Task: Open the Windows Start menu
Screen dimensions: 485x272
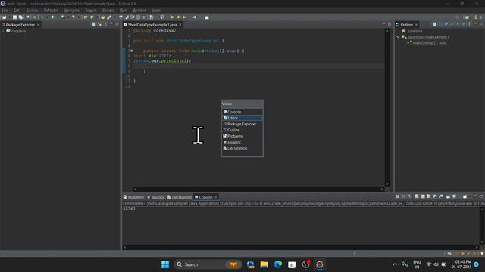Action: (x=165, y=264)
